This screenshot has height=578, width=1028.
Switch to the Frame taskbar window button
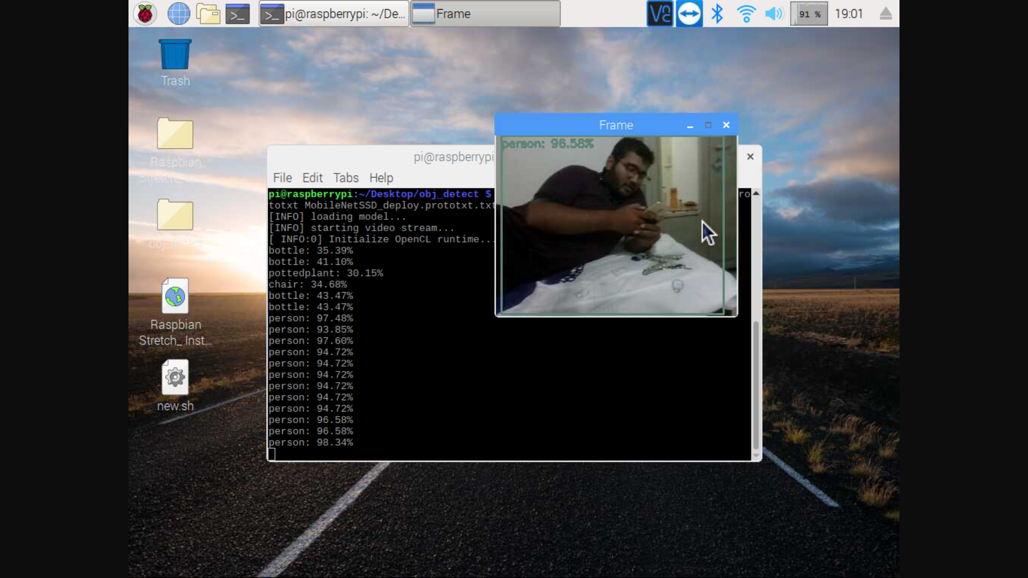click(485, 14)
